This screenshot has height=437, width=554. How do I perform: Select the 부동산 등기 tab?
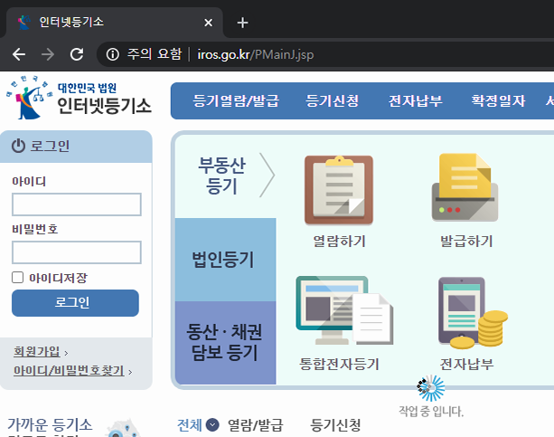(221, 176)
